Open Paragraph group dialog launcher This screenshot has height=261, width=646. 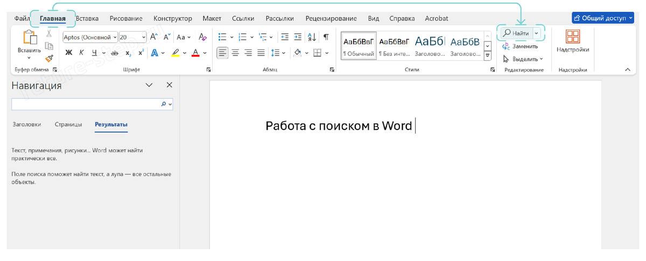(x=332, y=70)
